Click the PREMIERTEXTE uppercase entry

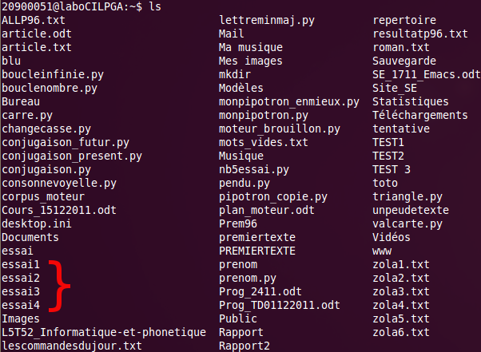tap(257, 251)
